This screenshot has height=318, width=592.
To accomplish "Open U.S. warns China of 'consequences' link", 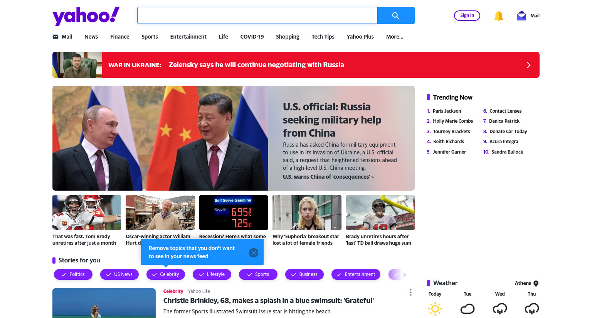I will pyautogui.click(x=328, y=177).
